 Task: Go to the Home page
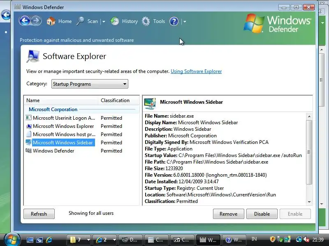(59, 21)
